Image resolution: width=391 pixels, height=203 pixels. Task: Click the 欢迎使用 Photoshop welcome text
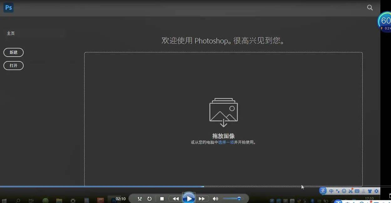click(x=223, y=41)
